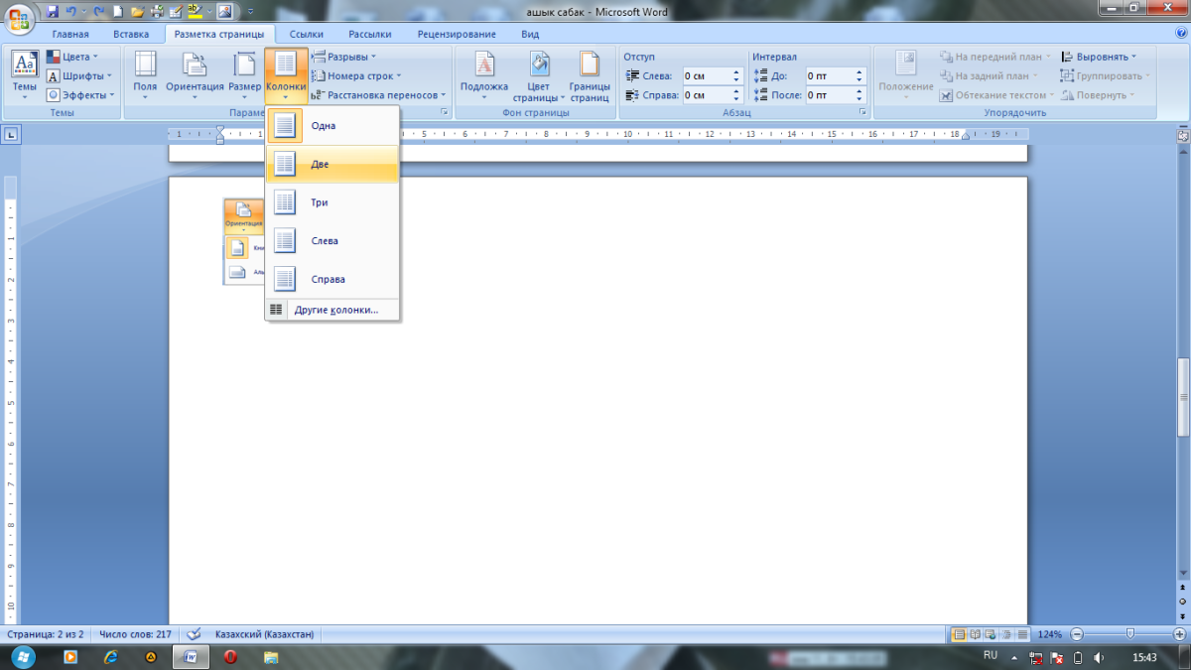The height and width of the screenshot is (670, 1191).
Task: Click the Интервал До spacing field
Action: pyautogui.click(x=836, y=75)
